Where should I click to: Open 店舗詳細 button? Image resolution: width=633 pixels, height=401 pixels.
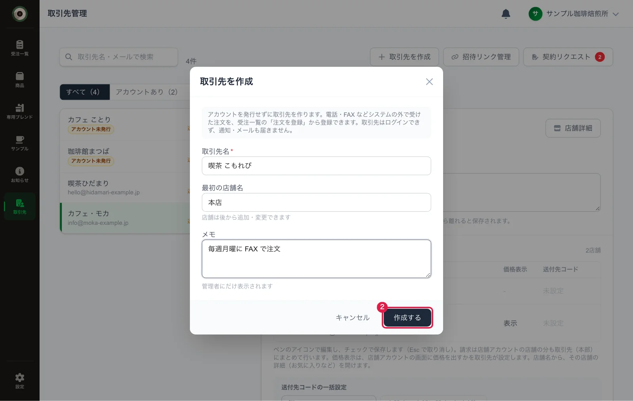point(573,128)
